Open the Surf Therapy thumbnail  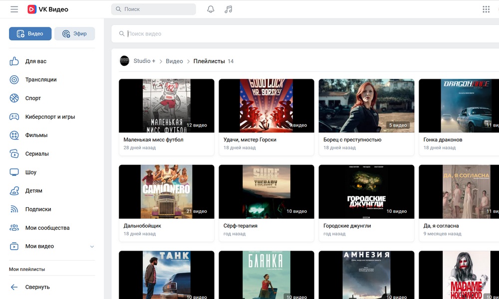point(266,191)
